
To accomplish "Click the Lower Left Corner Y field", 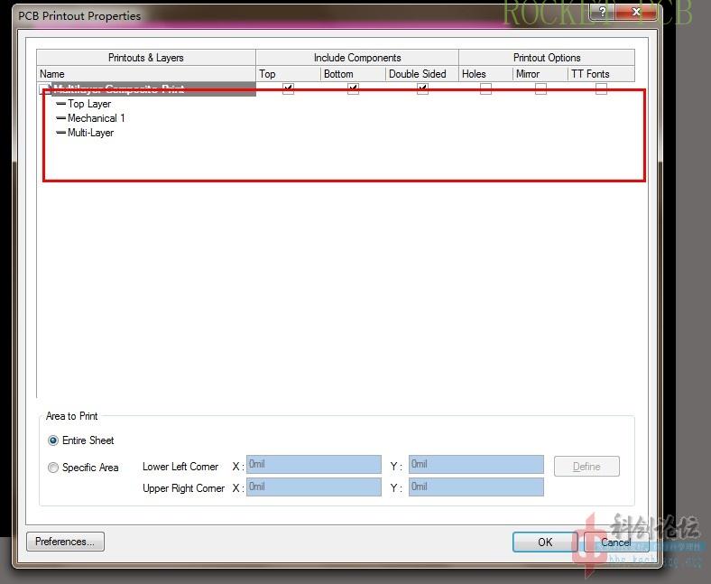I will [476, 465].
